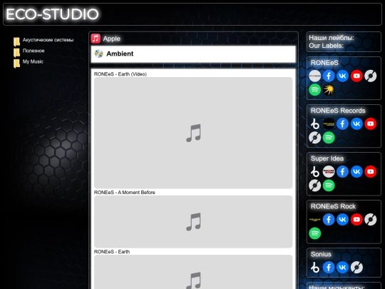Open Super Idea logo badge icon
Screen dimensions: 385x289
click(329, 171)
